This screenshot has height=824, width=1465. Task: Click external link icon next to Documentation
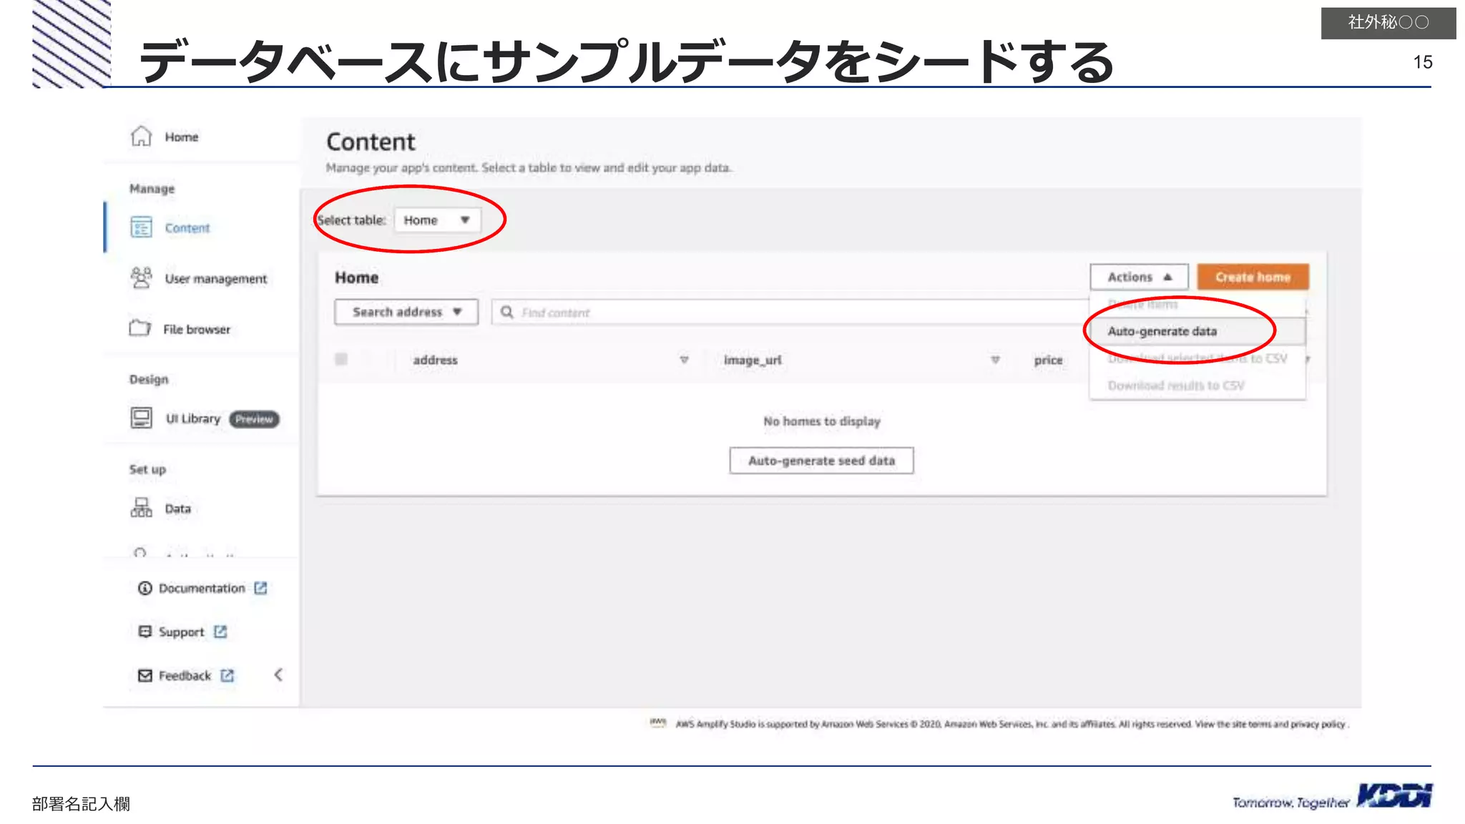260,588
